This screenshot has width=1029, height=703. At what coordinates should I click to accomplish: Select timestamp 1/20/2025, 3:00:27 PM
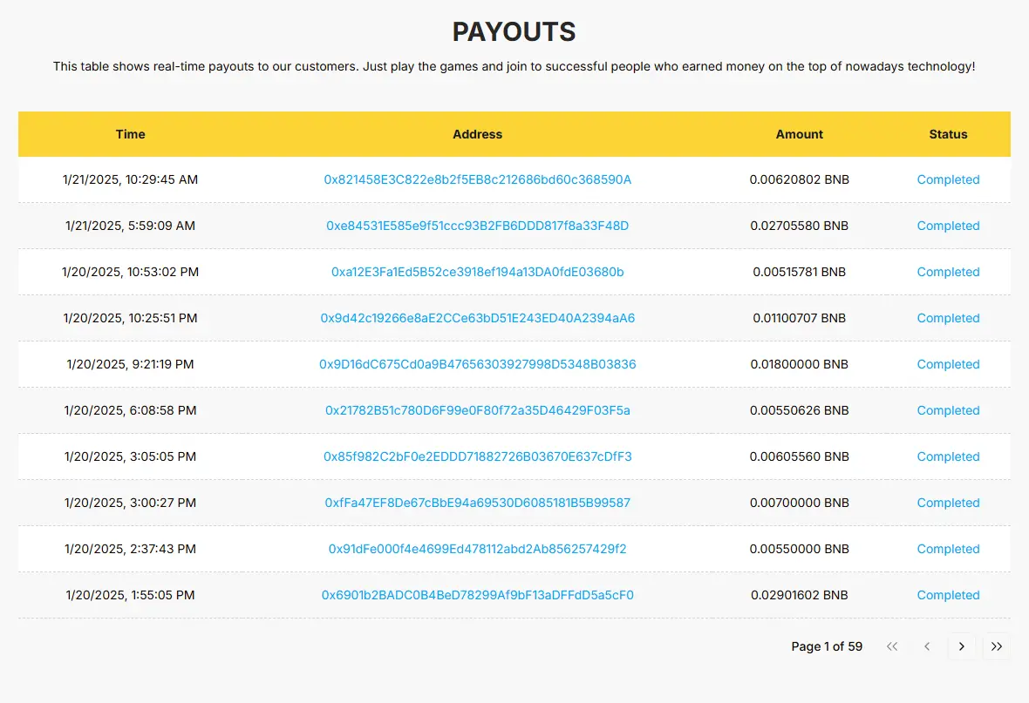pyautogui.click(x=130, y=503)
